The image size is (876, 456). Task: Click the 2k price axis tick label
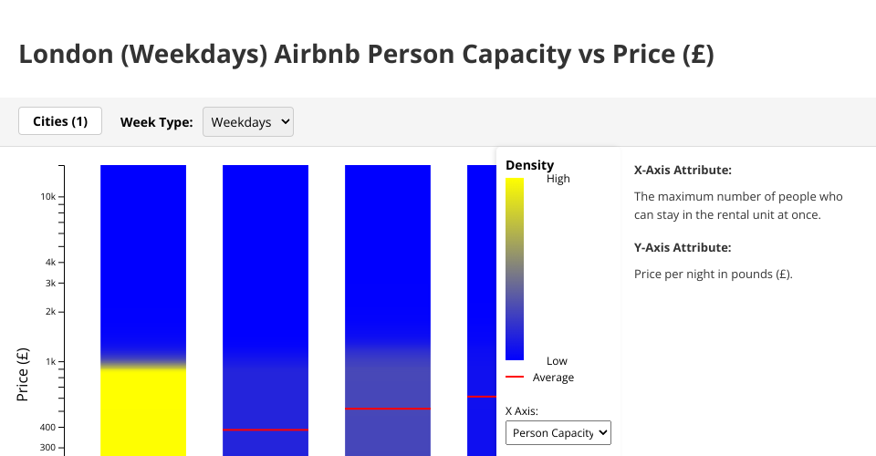point(49,311)
